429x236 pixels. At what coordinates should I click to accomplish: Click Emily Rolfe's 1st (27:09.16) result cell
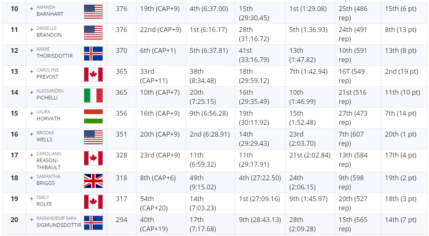(260, 199)
